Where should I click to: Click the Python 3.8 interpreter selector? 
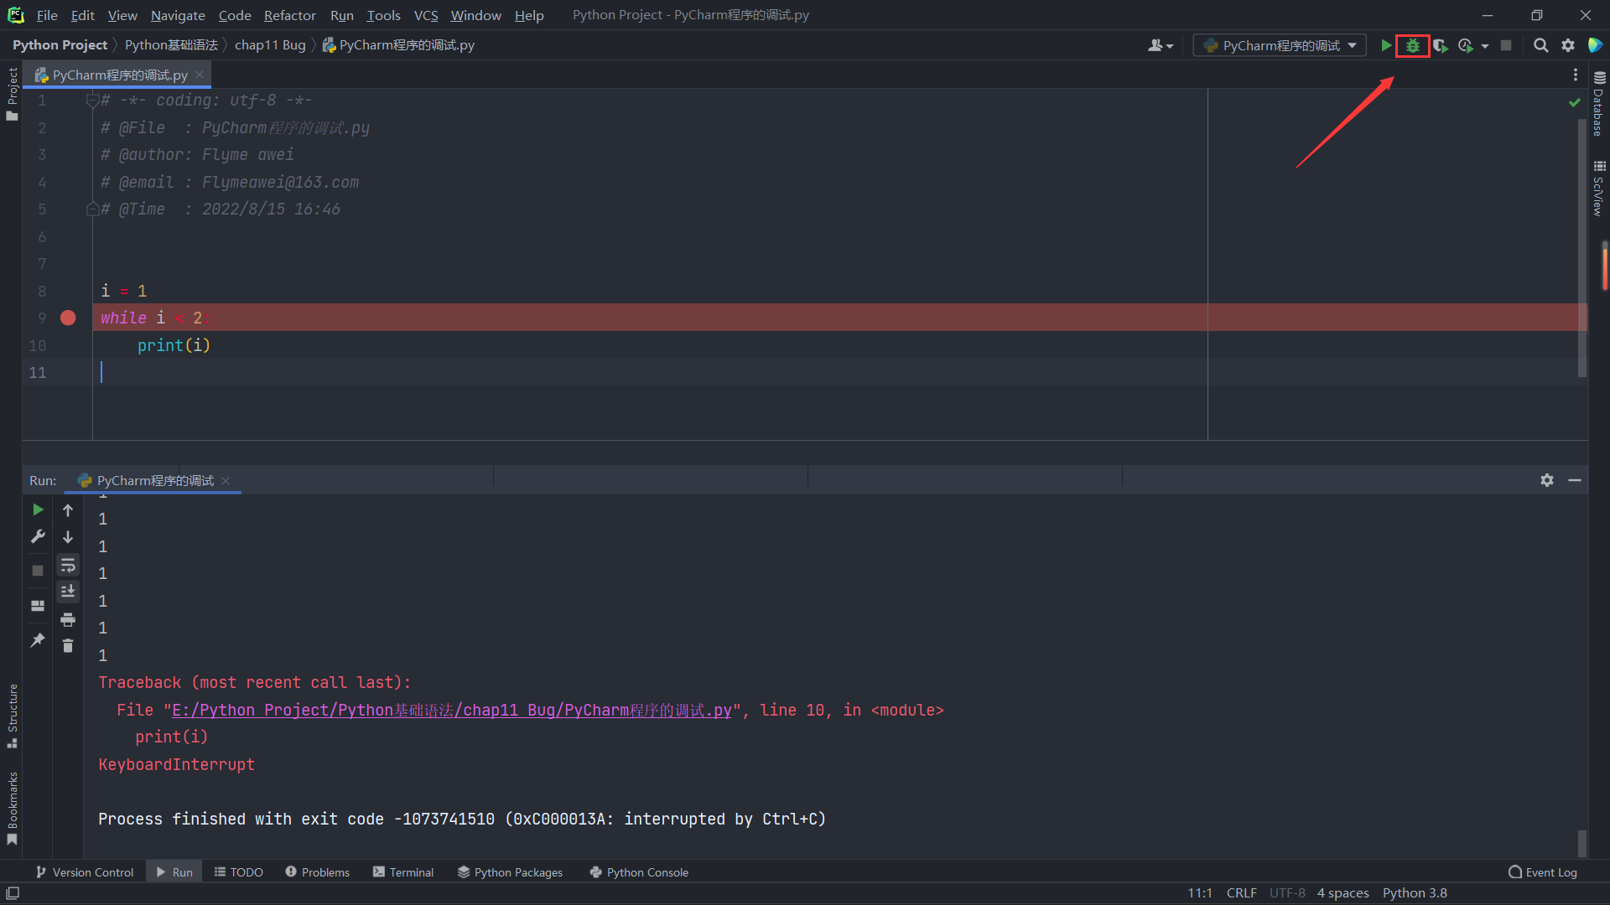click(x=1415, y=893)
